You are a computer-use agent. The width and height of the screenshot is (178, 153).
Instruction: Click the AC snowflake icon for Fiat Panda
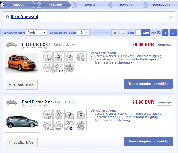81,57
